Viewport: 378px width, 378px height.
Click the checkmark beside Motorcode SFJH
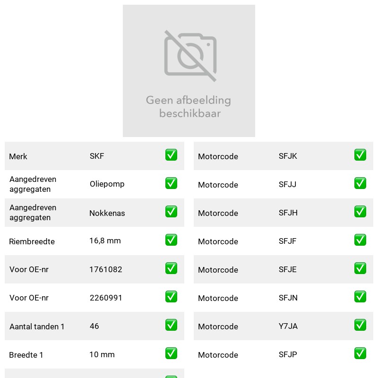pos(360,211)
